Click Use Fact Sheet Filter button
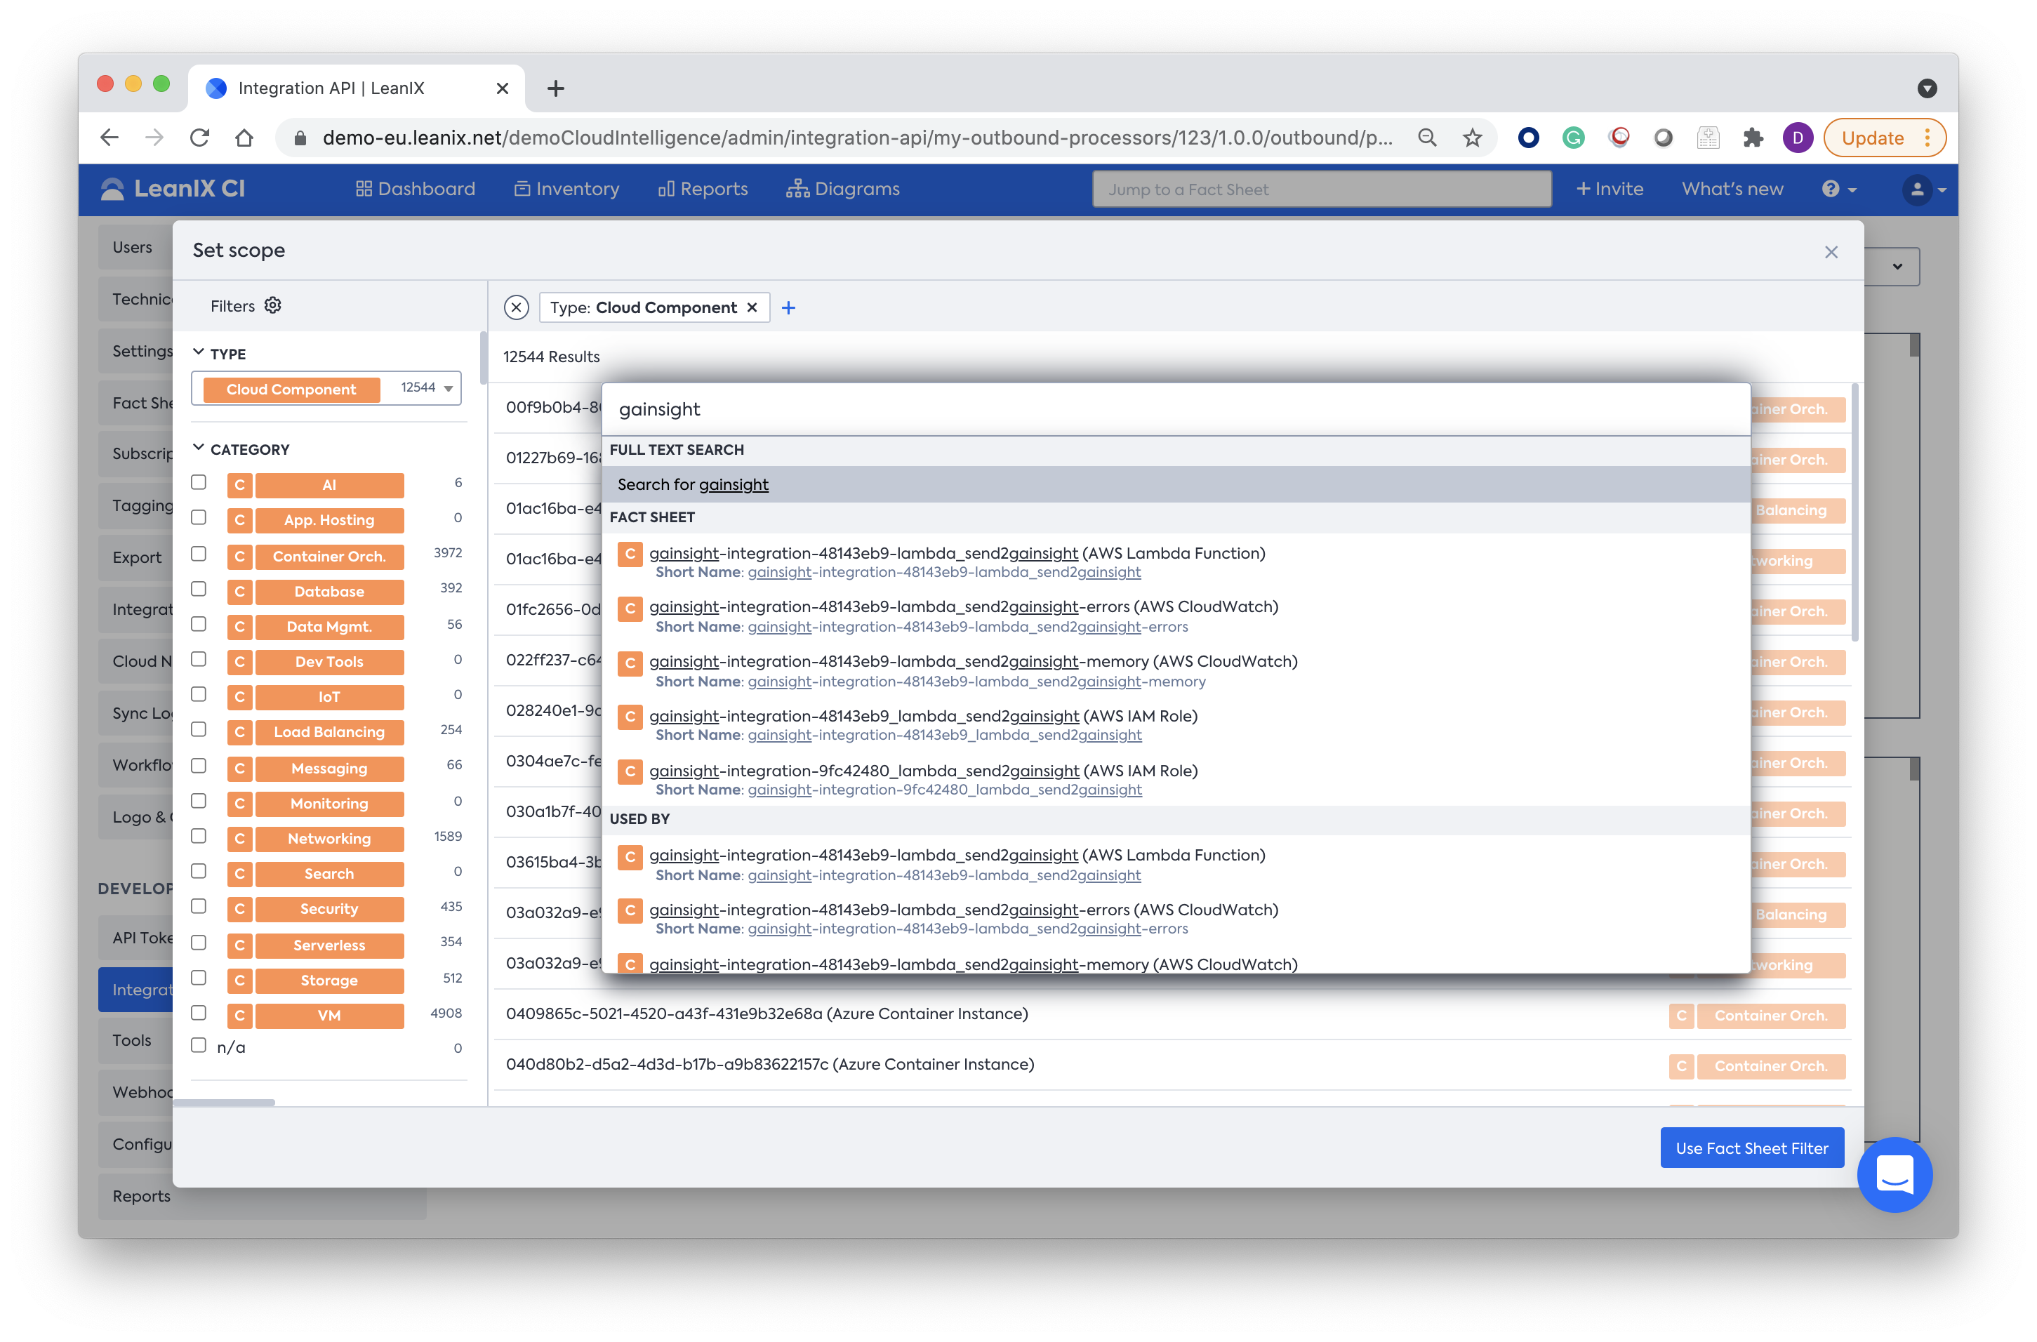 click(x=1751, y=1148)
